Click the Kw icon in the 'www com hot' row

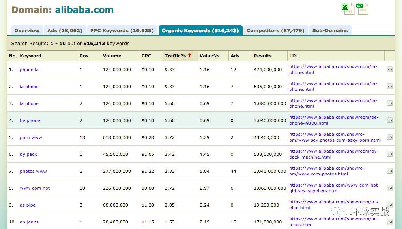pyautogui.click(x=390, y=188)
